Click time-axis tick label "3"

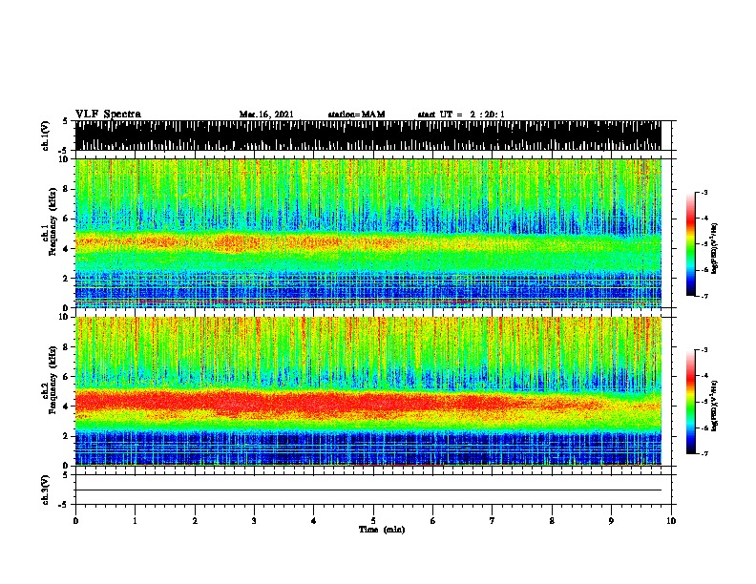pos(254,521)
